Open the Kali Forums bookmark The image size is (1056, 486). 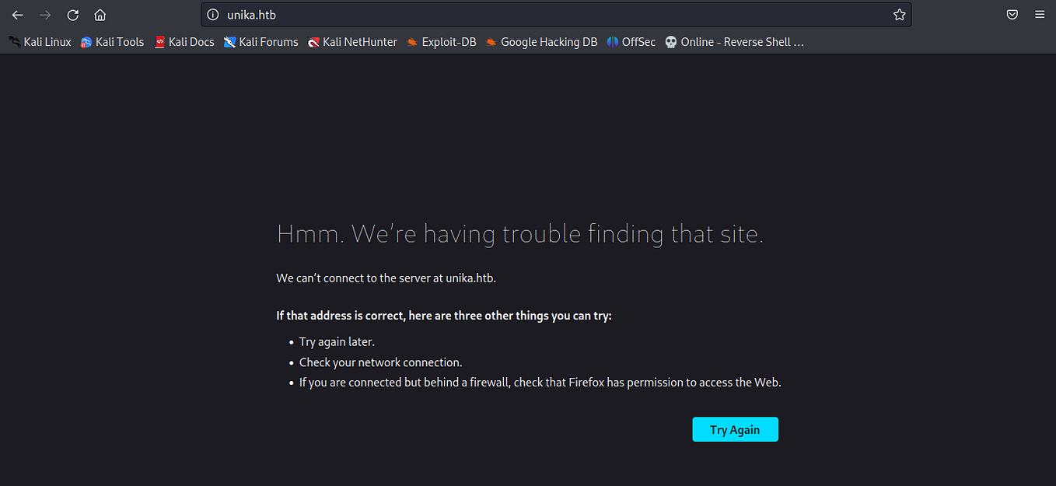coord(261,42)
